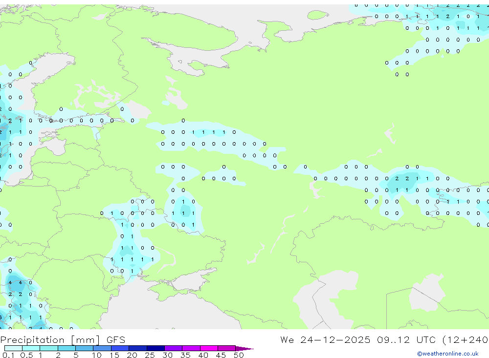Click the 'UTC' label
This screenshot has width=489, height=358.
coord(426,339)
